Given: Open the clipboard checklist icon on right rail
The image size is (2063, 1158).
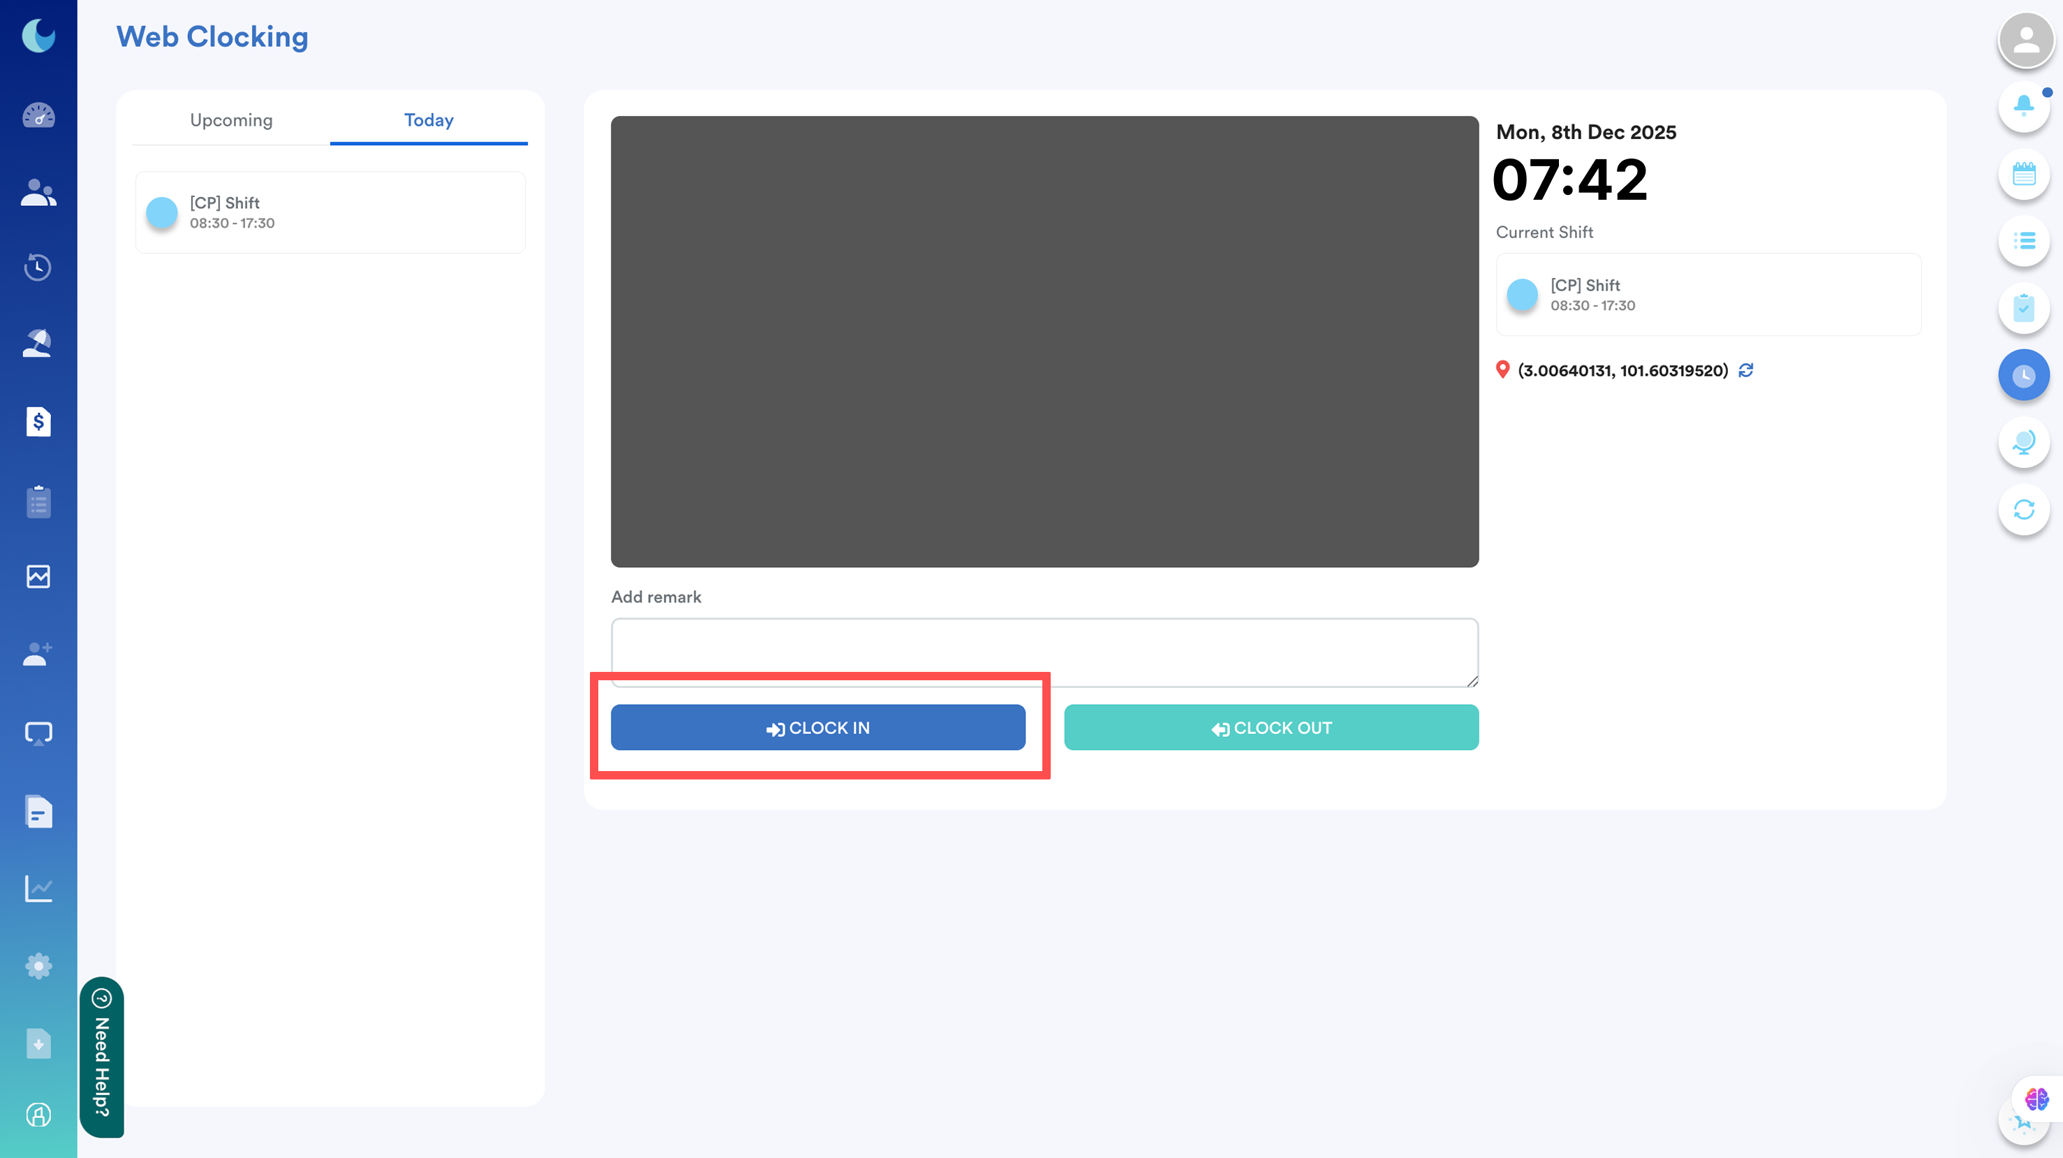Looking at the screenshot, I should (x=2024, y=308).
